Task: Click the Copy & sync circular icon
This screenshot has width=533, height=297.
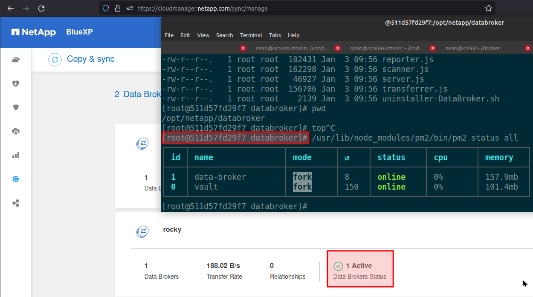Action: [55, 60]
